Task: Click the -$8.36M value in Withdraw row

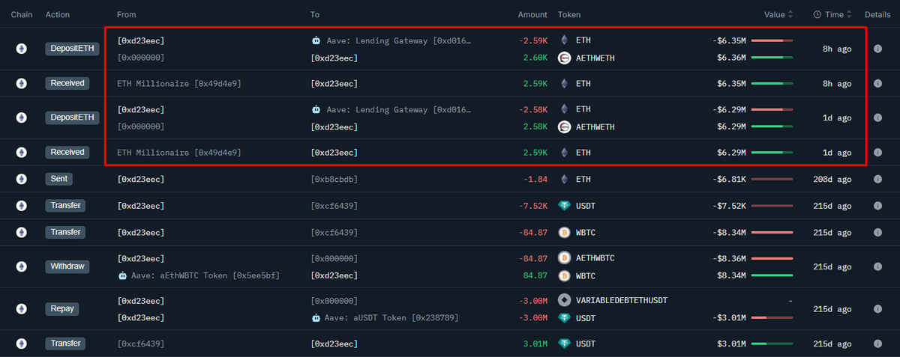Action: tap(729, 258)
